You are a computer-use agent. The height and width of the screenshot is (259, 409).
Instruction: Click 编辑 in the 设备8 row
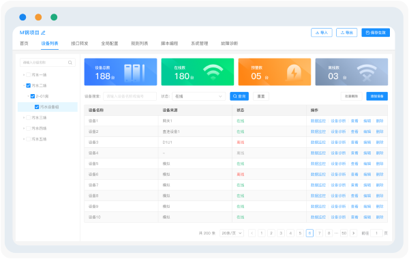(367, 196)
